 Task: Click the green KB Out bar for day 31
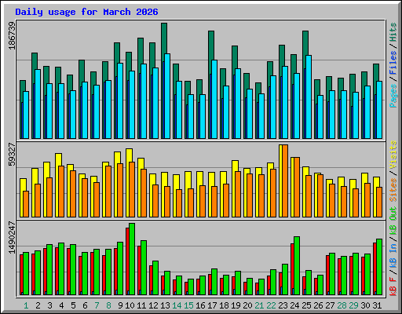pos(379,267)
